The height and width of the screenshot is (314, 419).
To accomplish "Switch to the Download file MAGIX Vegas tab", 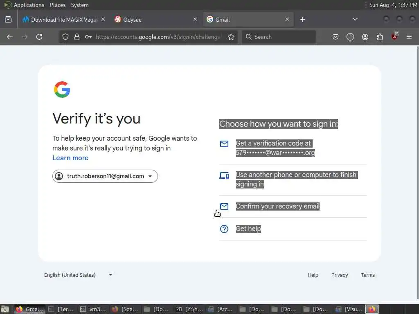I will tap(63, 20).
